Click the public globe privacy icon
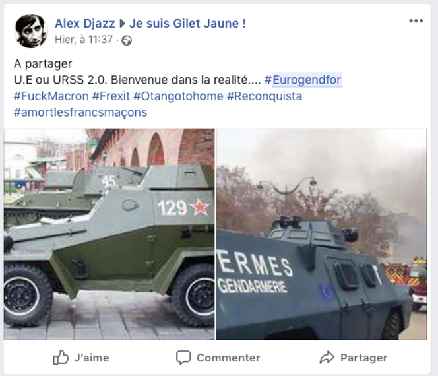 tap(127, 40)
